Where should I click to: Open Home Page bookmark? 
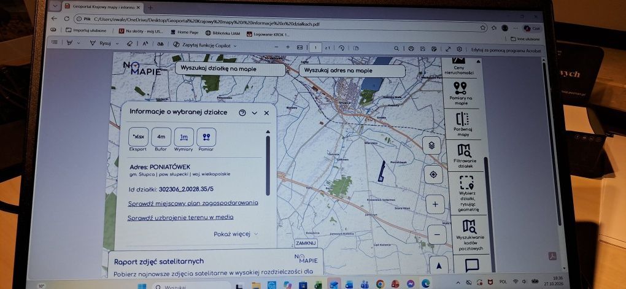[184, 32]
